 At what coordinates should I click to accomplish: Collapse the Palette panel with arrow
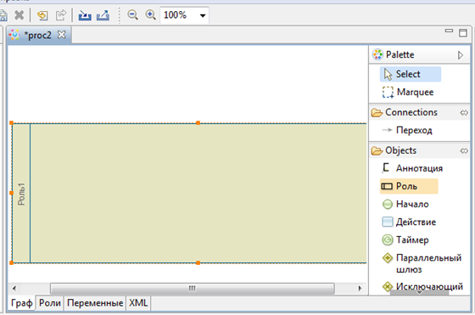click(x=461, y=55)
